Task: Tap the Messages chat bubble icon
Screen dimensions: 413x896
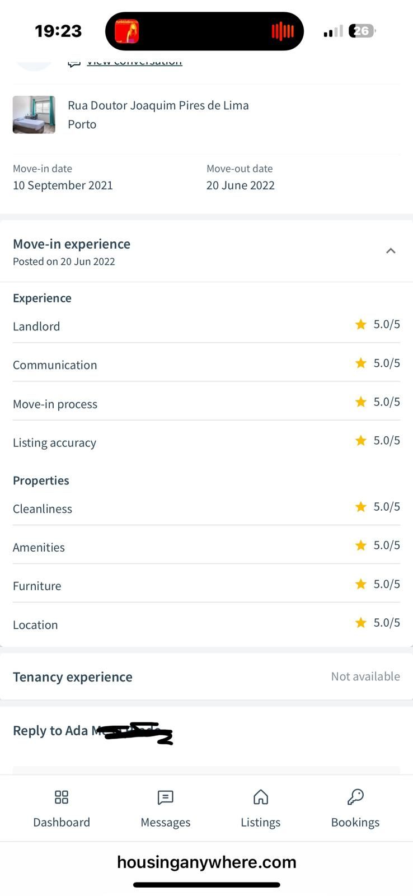Action: coord(166,797)
